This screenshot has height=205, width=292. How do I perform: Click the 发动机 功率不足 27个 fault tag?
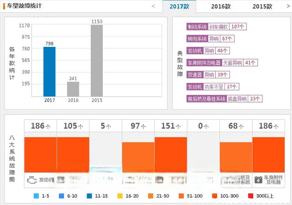pos(213,87)
